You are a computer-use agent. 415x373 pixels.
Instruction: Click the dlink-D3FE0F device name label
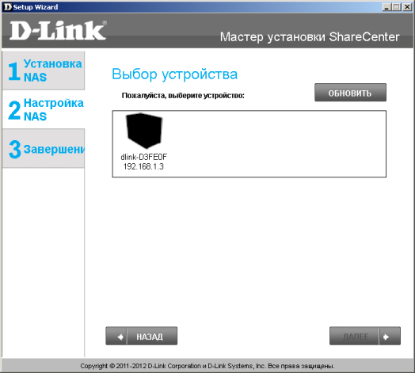tap(143, 157)
